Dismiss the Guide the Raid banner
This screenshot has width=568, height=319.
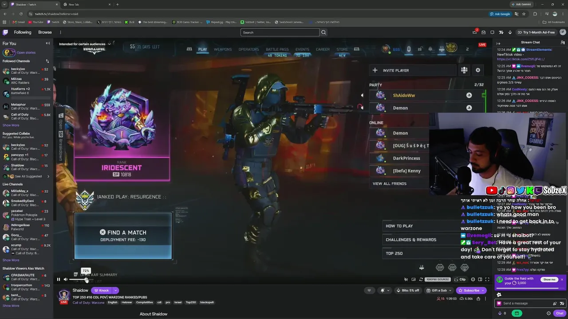coord(562,280)
